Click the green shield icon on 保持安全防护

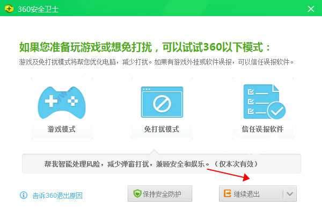(137, 194)
